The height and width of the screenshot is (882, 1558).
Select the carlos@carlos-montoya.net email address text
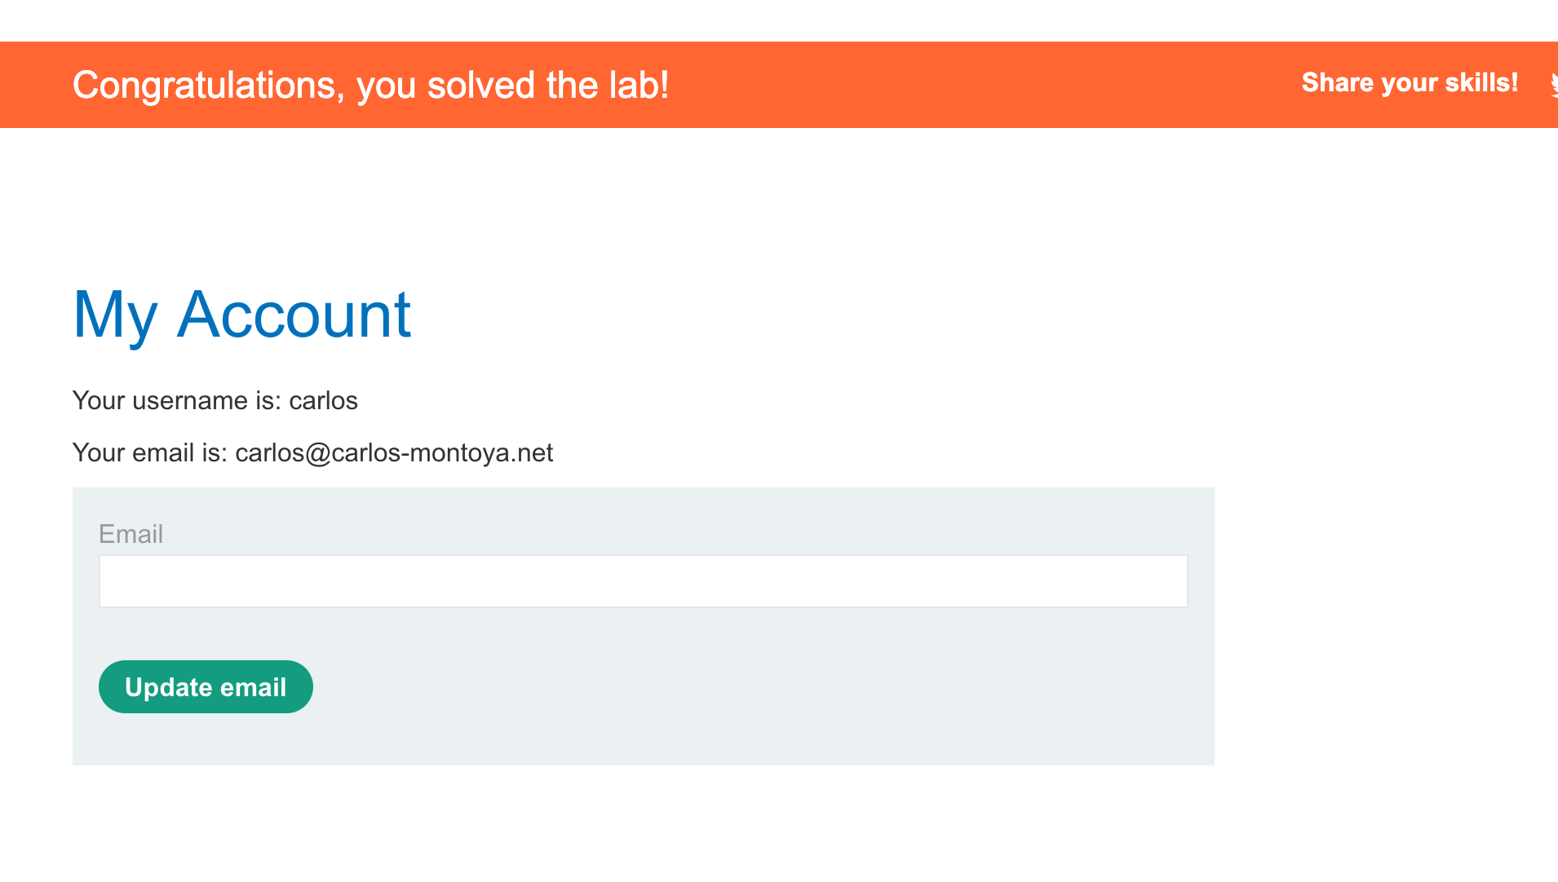coord(394,452)
